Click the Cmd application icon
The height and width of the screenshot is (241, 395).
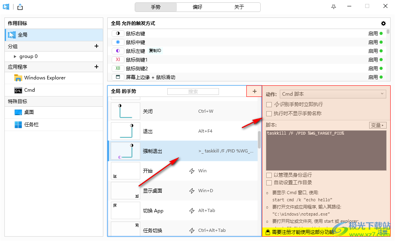18,90
